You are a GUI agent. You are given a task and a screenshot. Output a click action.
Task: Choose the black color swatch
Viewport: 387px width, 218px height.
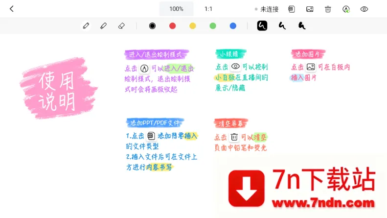coord(152,25)
